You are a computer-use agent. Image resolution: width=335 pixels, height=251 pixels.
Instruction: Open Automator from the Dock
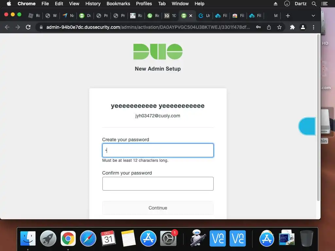click(x=198, y=238)
